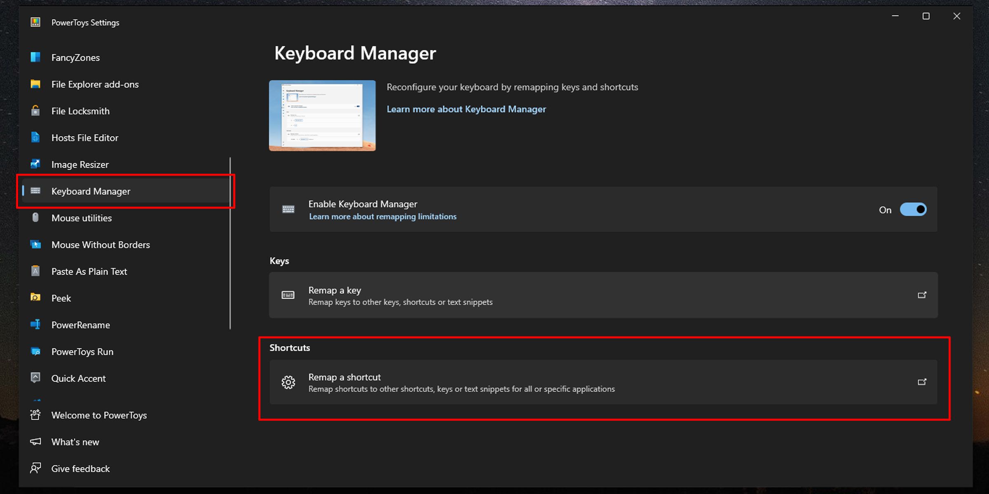989x494 pixels.
Task: Select Quick Accent in sidebar
Action: (78, 378)
